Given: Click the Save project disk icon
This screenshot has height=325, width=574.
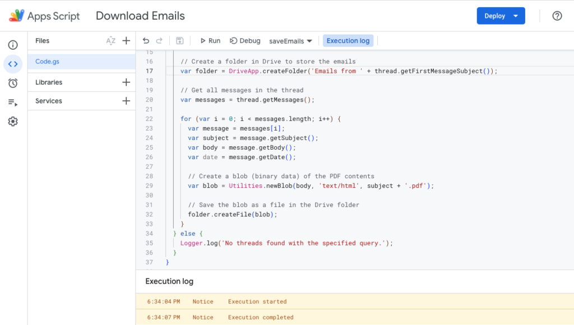Looking at the screenshot, I should (179, 41).
